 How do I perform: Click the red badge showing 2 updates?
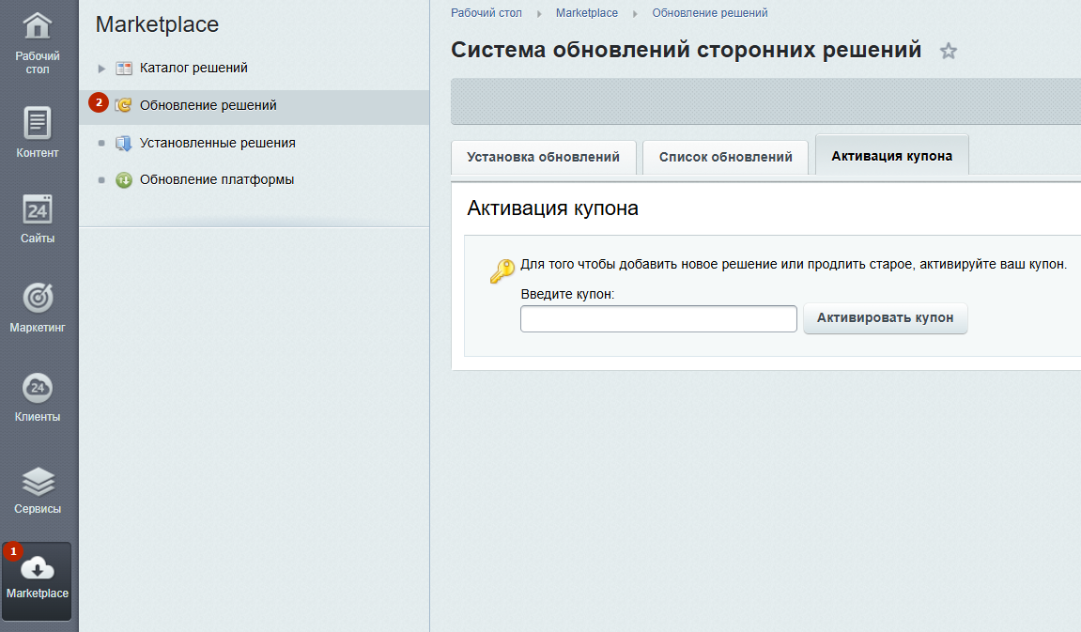pos(99,102)
